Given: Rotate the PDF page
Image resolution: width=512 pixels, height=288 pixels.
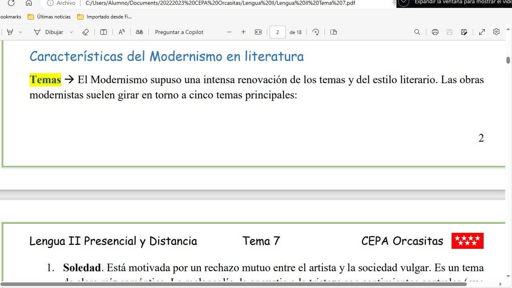Looking at the screenshot, I should (x=316, y=32).
